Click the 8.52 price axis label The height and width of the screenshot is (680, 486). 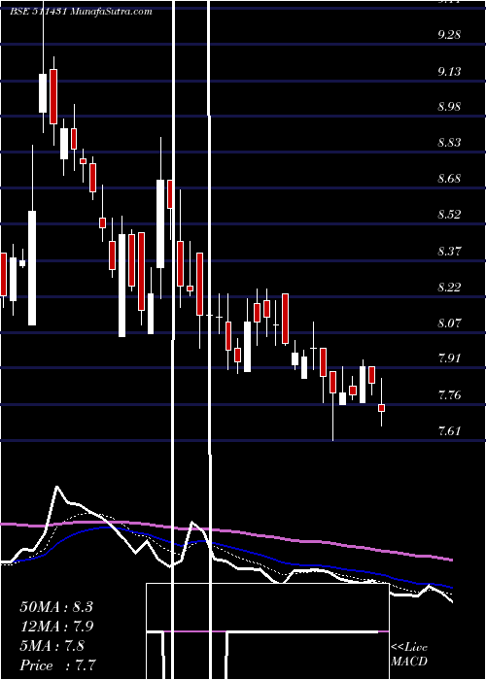coord(449,215)
